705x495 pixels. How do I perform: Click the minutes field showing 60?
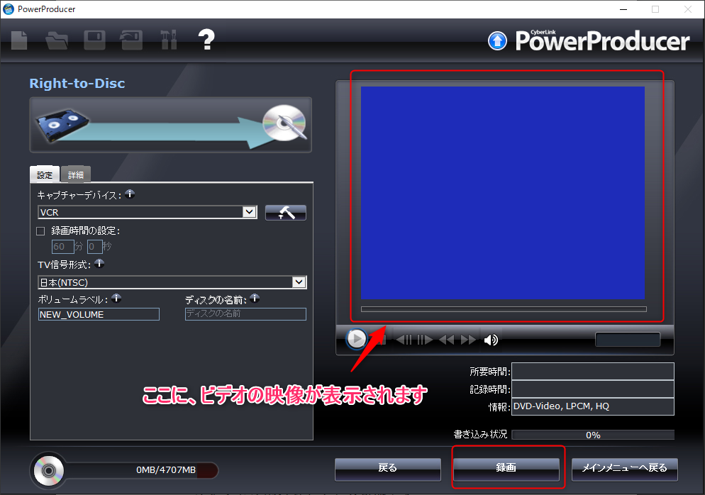coord(63,246)
